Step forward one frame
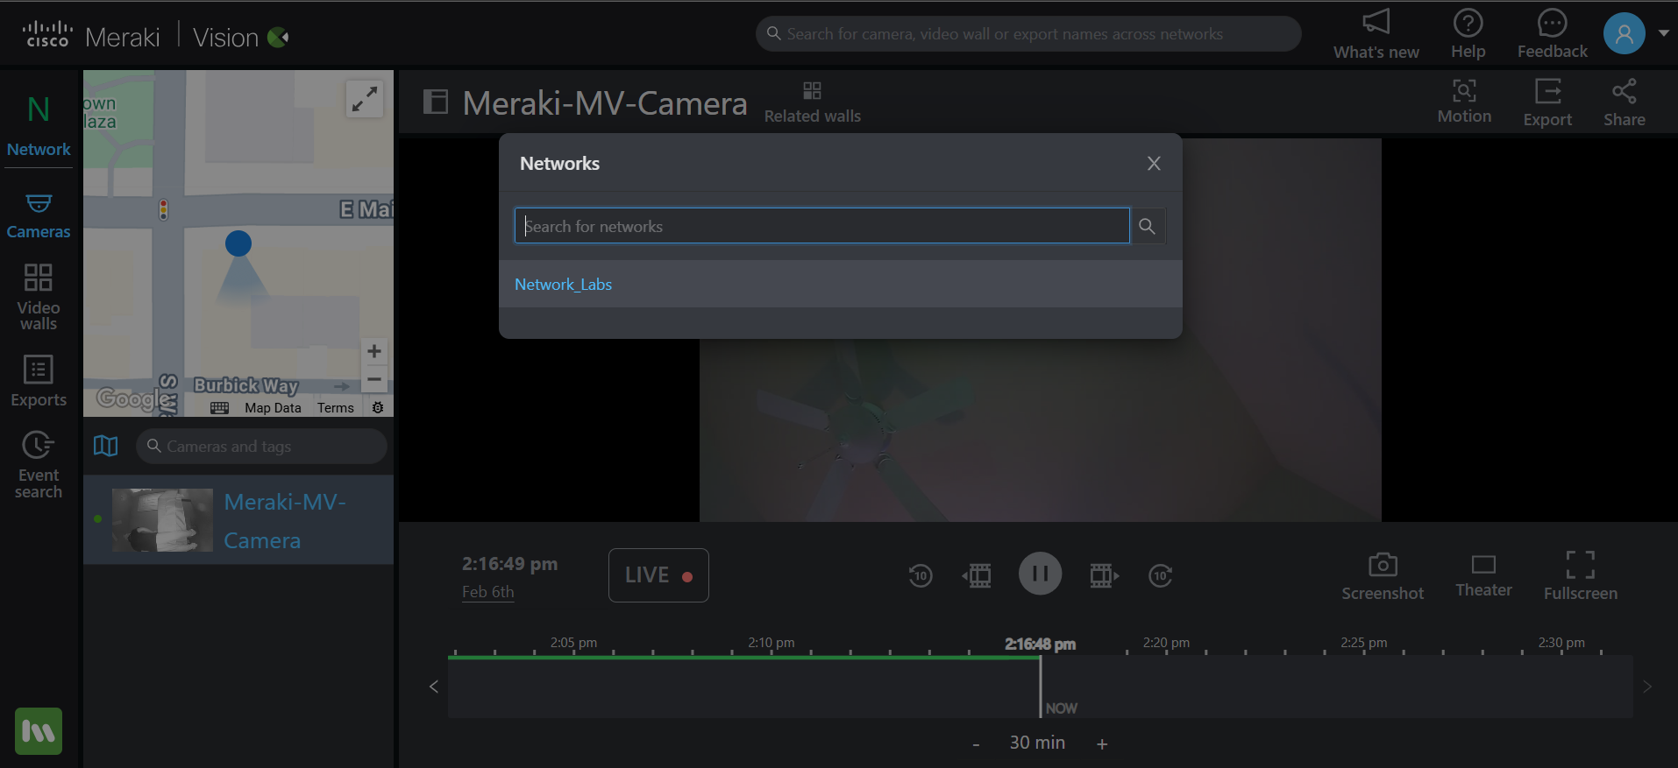This screenshot has width=1678, height=768. click(x=1105, y=575)
